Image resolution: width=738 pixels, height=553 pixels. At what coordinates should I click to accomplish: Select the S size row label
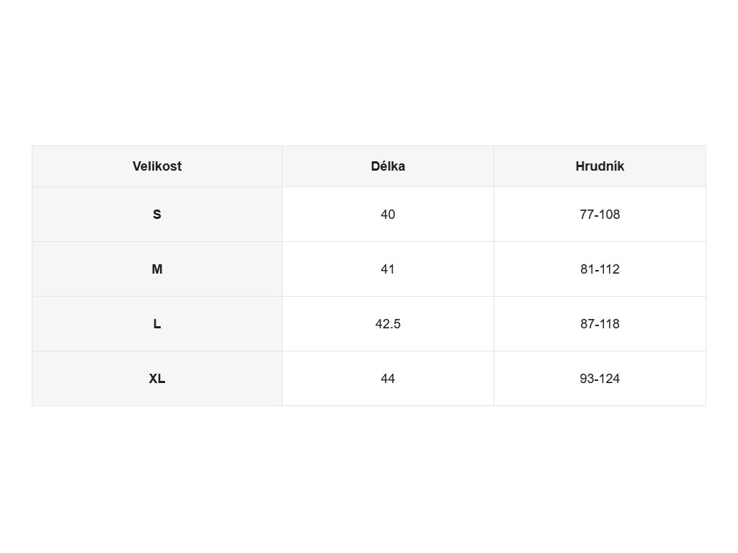coord(156,215)
